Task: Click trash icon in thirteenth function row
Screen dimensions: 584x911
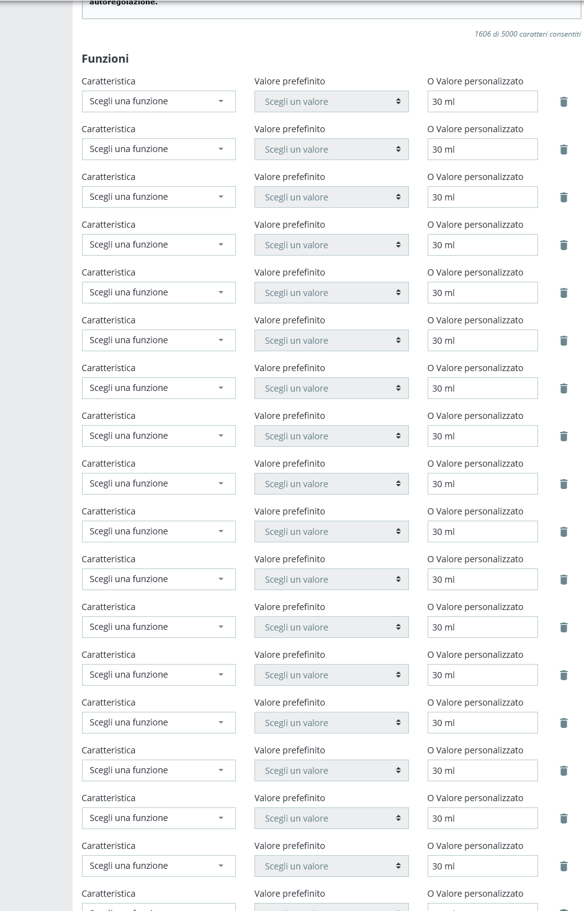Action: click(564, 675)
